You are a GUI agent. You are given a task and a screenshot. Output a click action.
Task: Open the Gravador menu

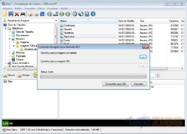click(x=30, y=9)
